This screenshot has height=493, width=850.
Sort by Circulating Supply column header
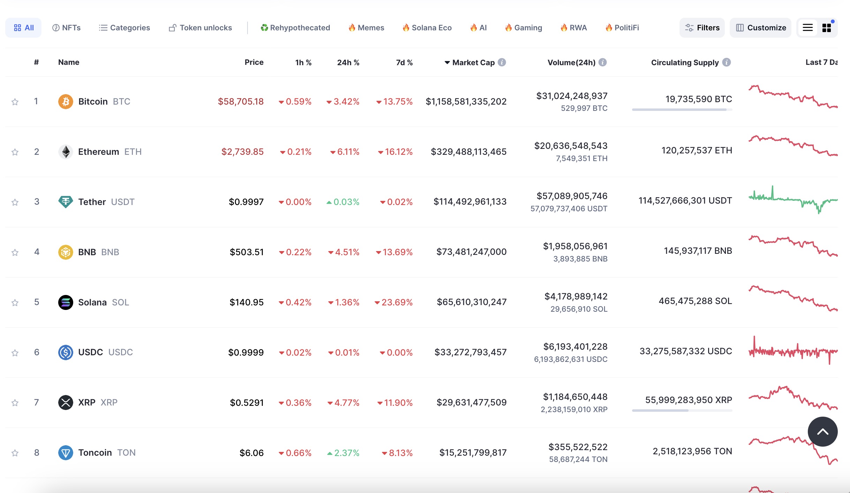click(x=685, y=62)
